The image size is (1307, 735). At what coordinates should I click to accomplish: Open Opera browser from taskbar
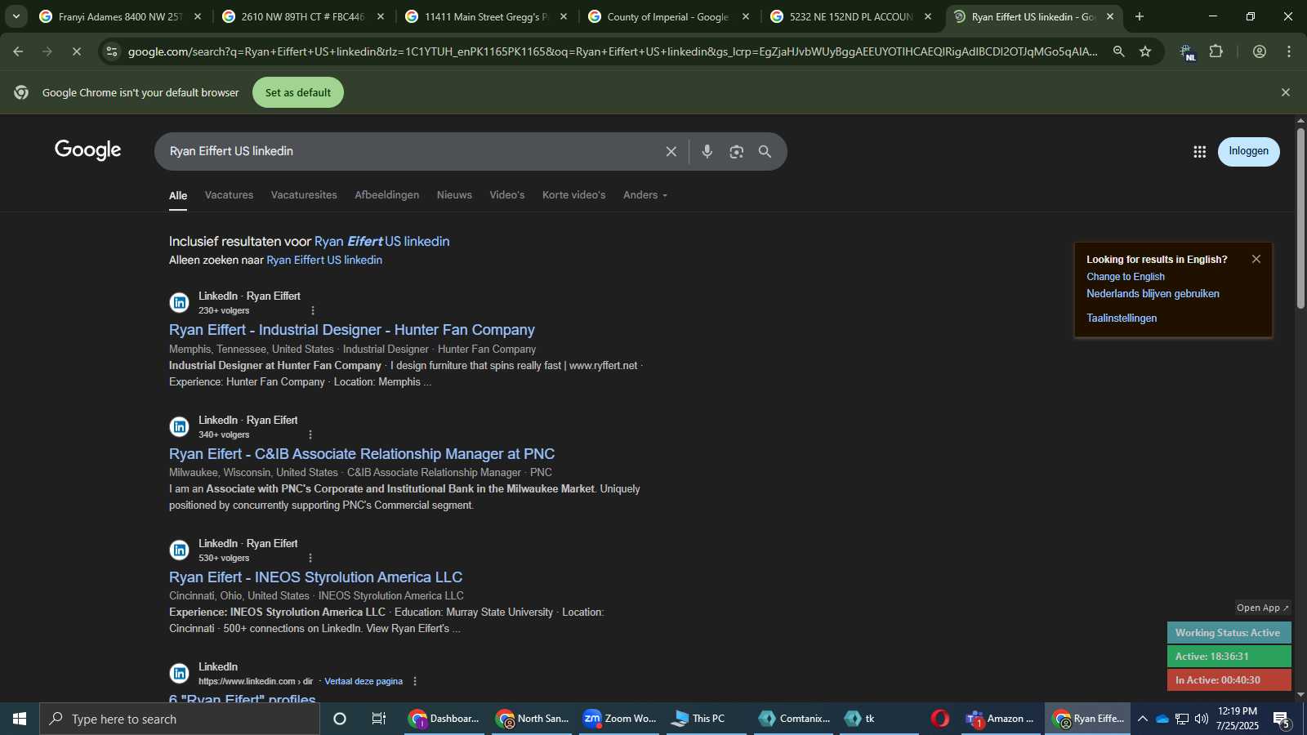(940, 719)
